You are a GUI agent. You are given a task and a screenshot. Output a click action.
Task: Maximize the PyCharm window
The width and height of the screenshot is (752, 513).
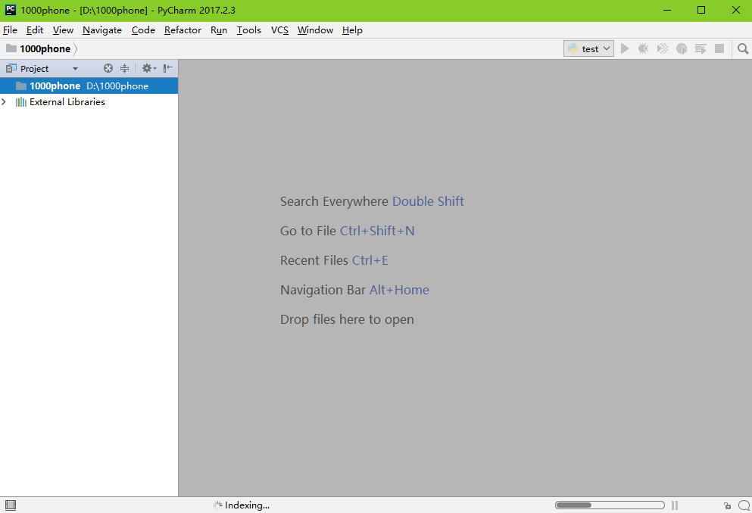pyautogui.click(x=701, y=10)
